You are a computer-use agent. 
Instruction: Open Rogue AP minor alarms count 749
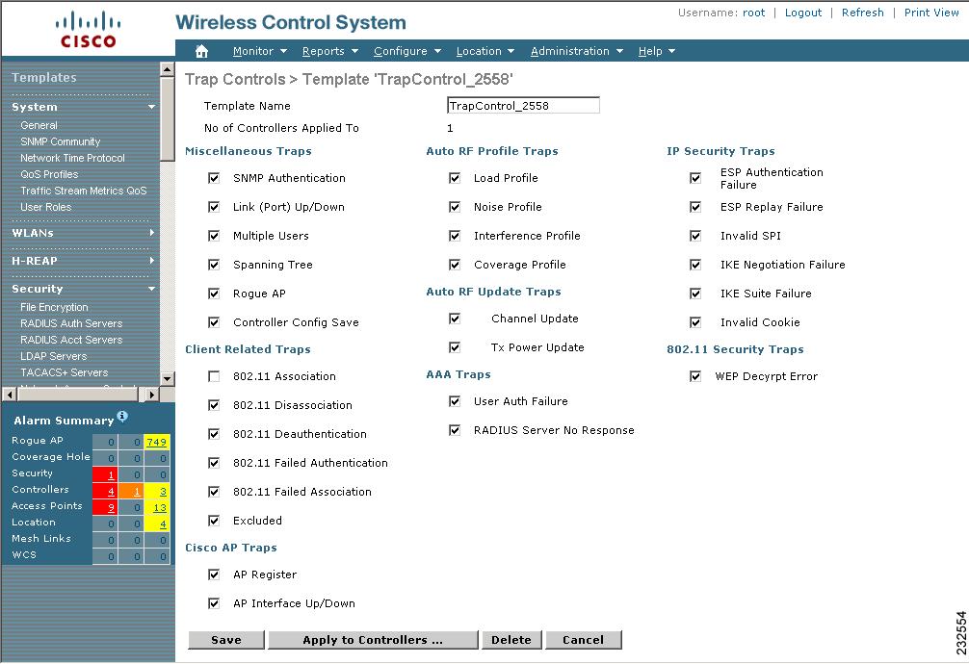[x=156, y=443]
